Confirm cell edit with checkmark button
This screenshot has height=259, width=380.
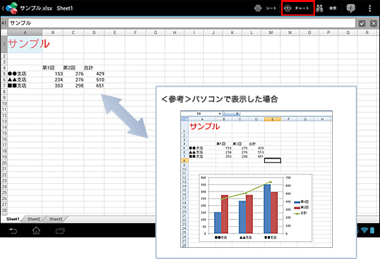tap(362, 24)
